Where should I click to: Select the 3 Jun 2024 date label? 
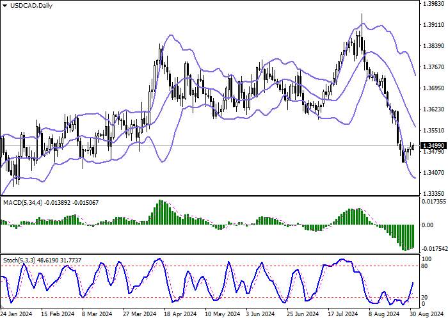coord(261,314)
